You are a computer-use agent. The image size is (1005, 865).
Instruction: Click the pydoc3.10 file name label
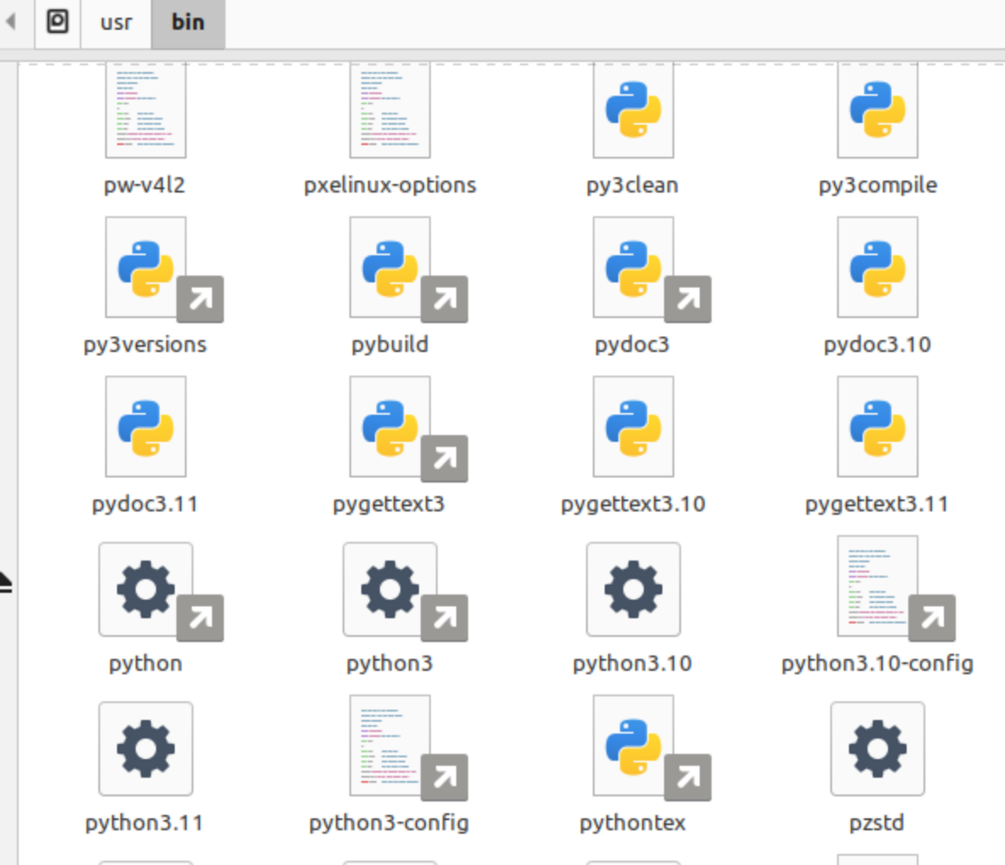point(878,344)
